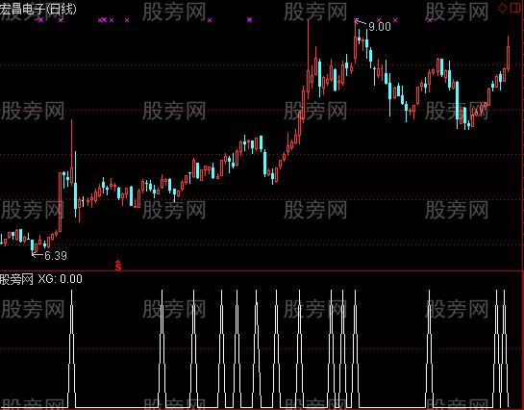Click the red S marker below the candlesticks
Image resolution: width=524 pixels, height=410 pixels.
pos(118,266)
